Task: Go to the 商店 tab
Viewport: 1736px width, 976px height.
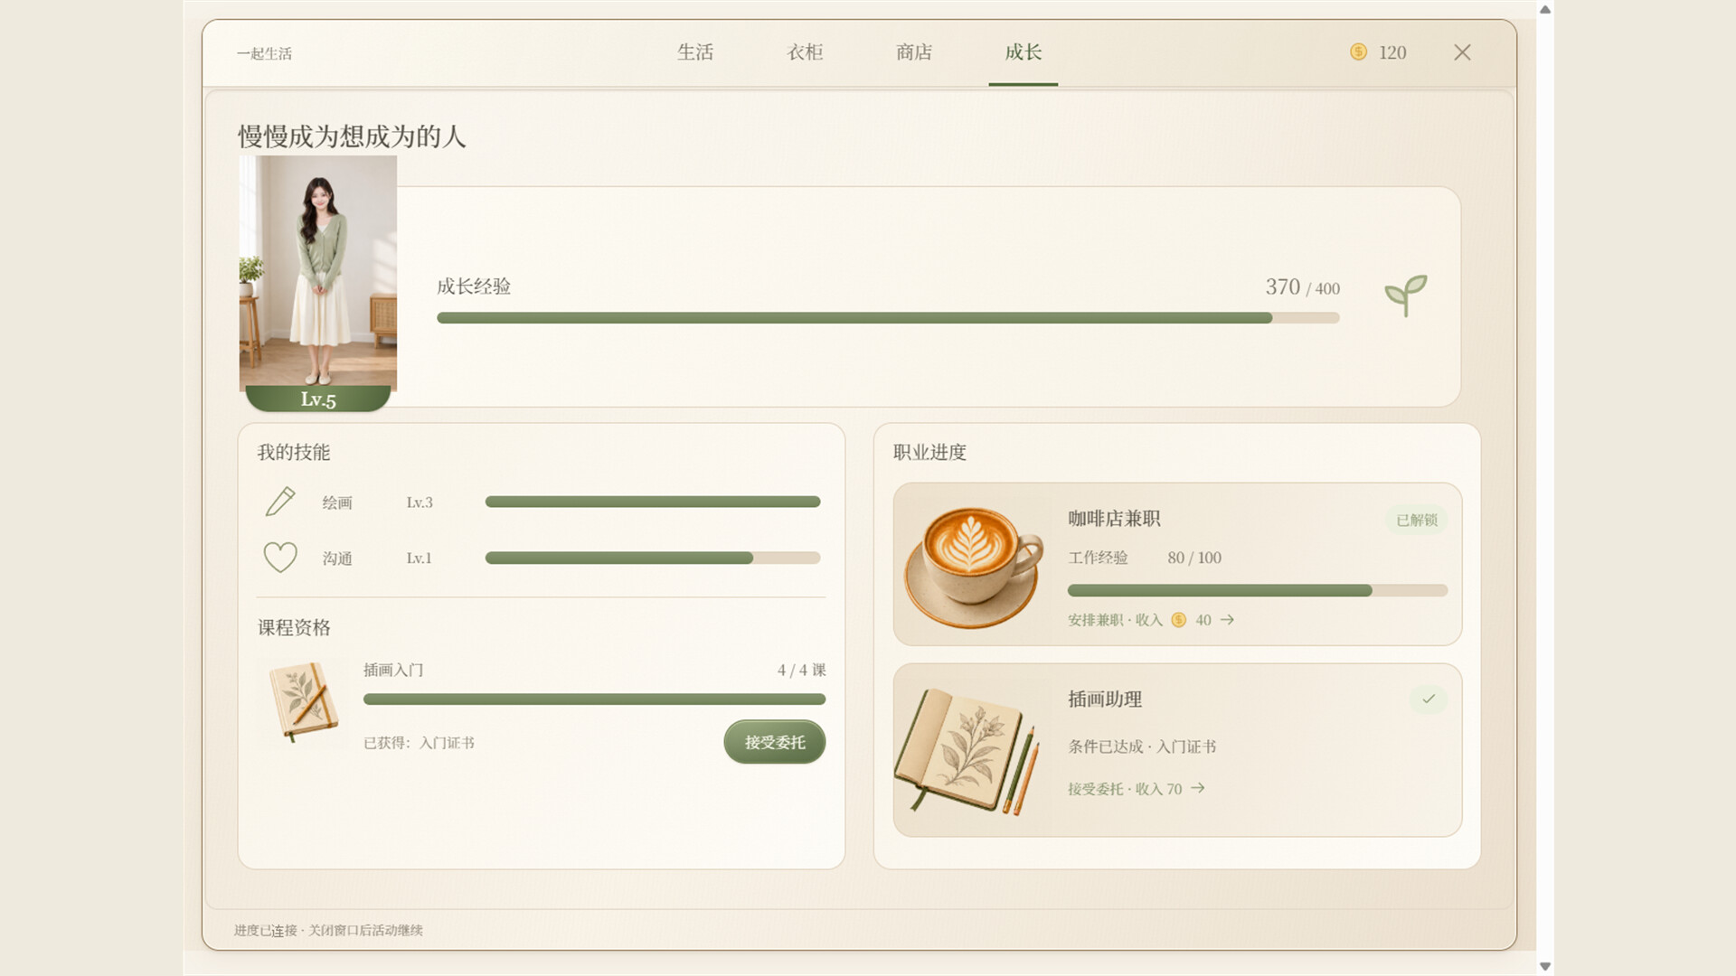Action: (914, 52)
